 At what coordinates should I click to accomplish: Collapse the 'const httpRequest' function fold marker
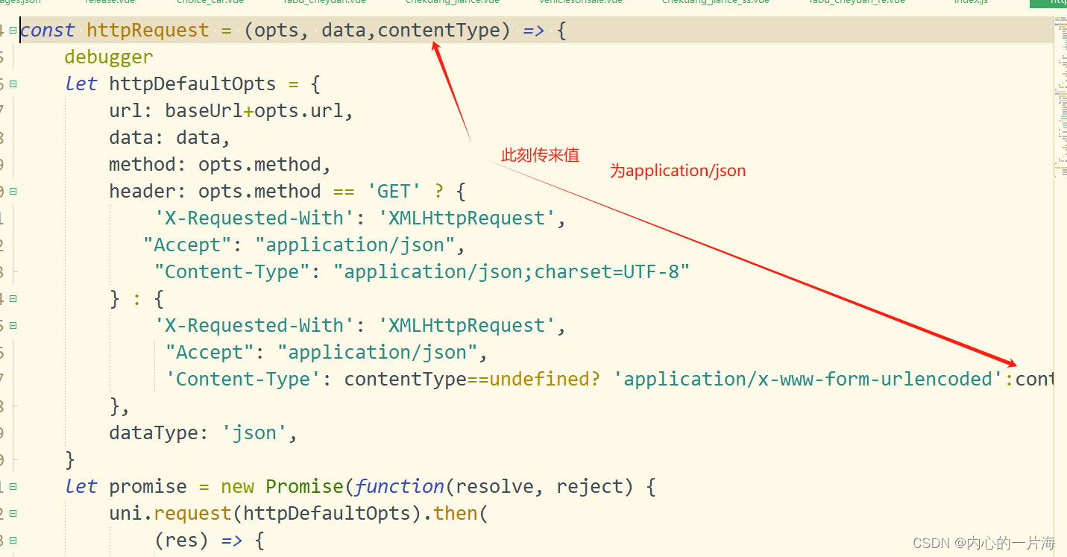[x=13, y=31]
